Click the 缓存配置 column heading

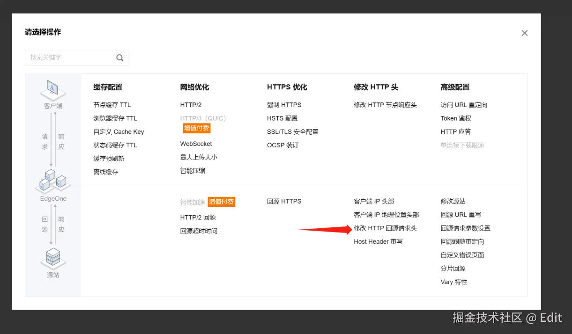108,87
